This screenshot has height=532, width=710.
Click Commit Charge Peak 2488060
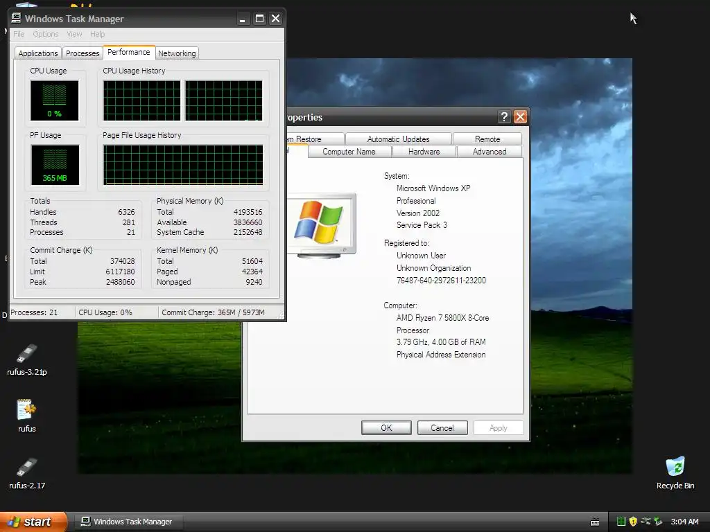120,282
